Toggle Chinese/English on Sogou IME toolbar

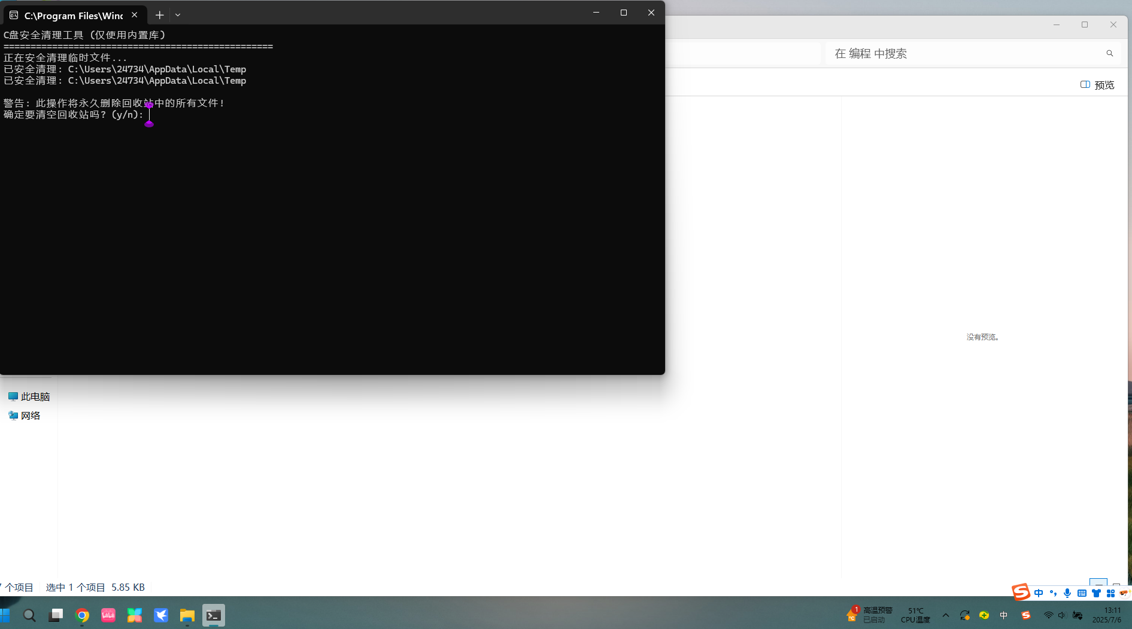1039,593
